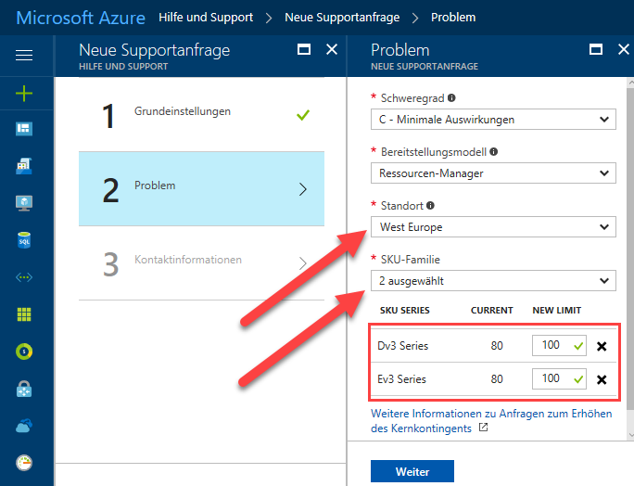Image resolution: width=634 pixels, height=486 pixels.
Task: Expand the Schweregrad dropdown
Action: point(493,120)
